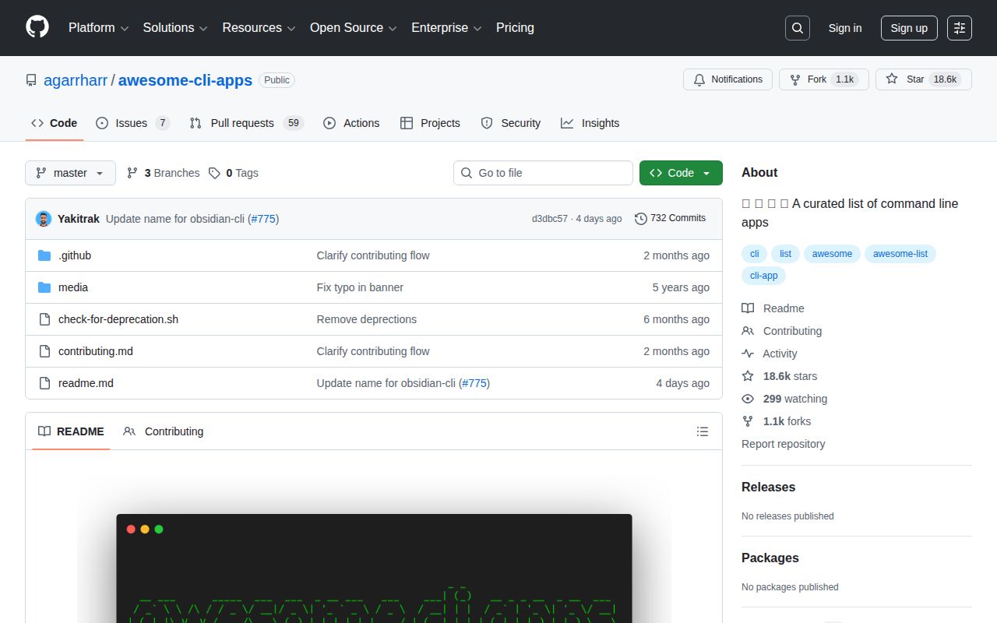Open the command palette icon next to Sign up
This screenshot has height=623, width=997.
point(959,27)
